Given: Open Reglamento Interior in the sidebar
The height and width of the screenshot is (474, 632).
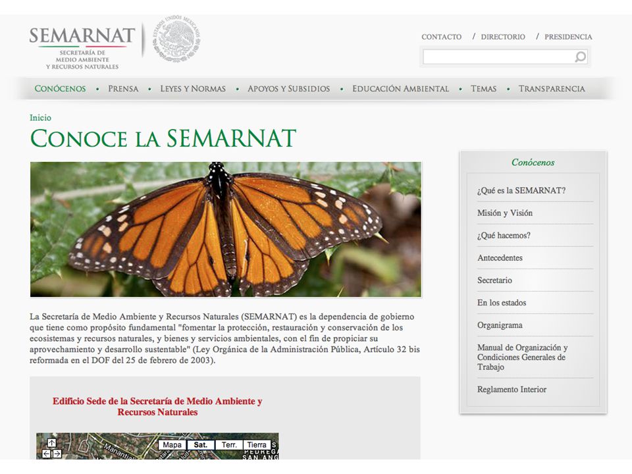Looking at the screenshot, I should 512,389.
